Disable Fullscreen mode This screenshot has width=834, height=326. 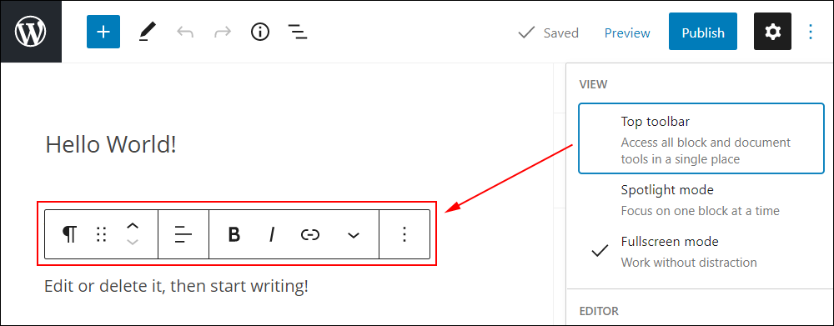pyautogui.click(x=701, y=252)
